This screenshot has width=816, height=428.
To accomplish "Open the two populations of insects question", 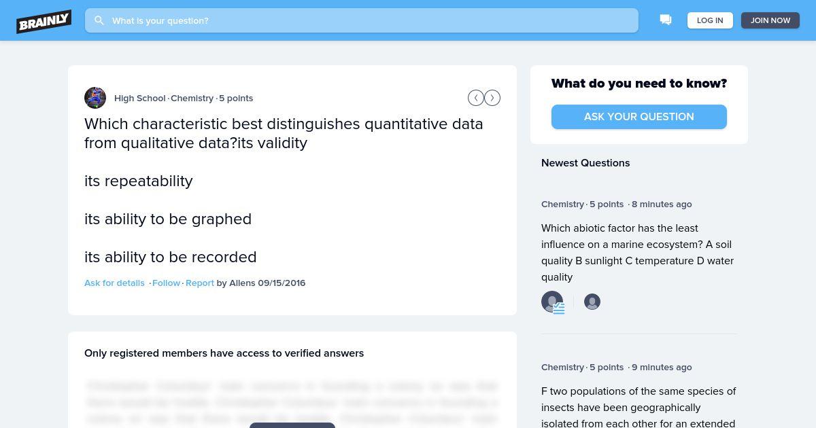I will pyautogui.click(x=639, y=406).
